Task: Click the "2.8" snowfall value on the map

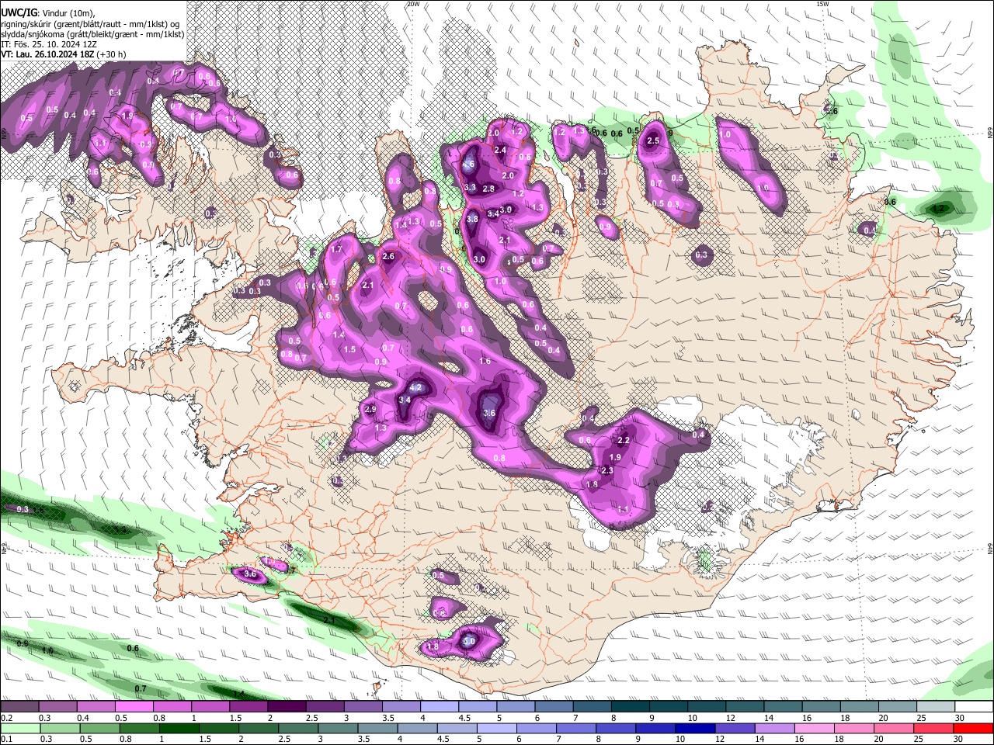Action: click(x=488, y=189)
